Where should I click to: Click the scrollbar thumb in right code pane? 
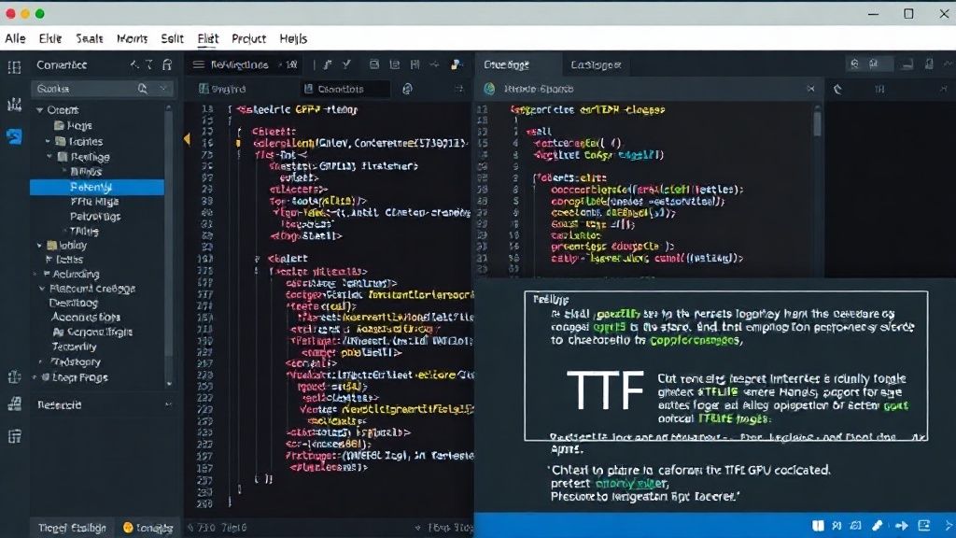point(817,123)
